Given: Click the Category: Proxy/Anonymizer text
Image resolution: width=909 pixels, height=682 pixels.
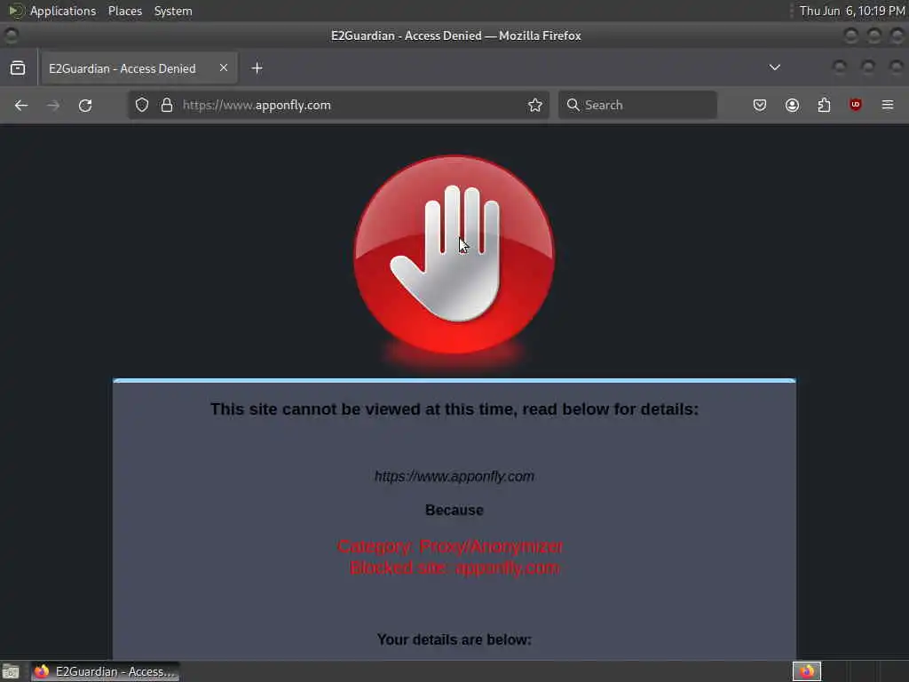Looking at the screenshot, I should click(x=450, y=546).
